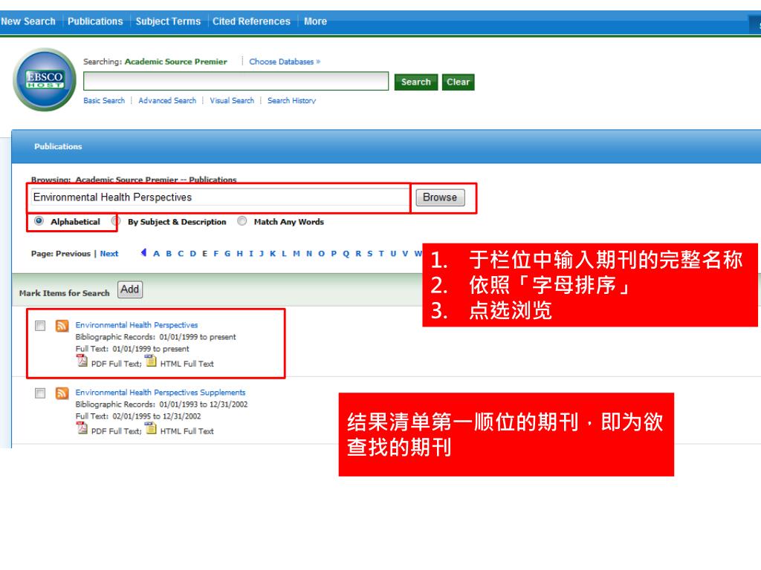Image resolution: width=761 pixels, height=570 pixels.
Task: Click HTML icon under Environmental Health Perspectives Supplements
Action: (151, 428)
